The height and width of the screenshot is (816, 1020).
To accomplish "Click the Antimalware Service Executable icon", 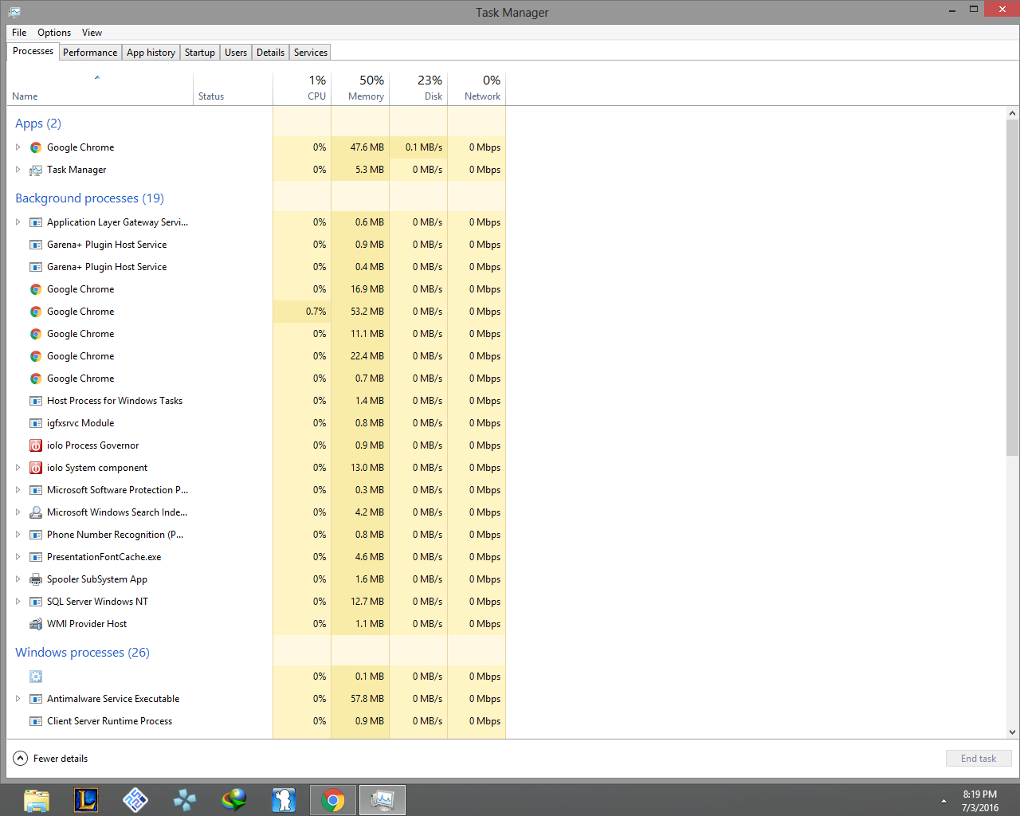I will point(36,699).
